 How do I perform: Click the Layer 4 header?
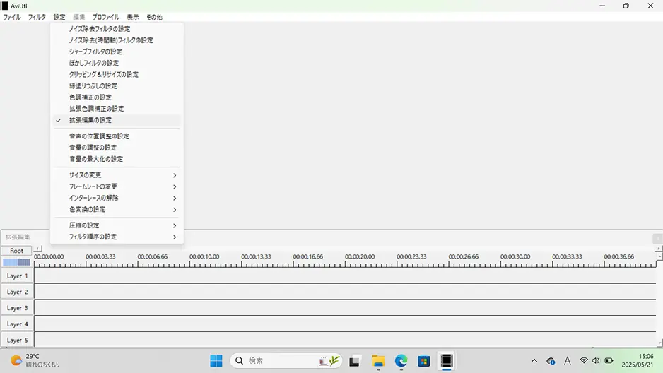[x=17, y=324]
